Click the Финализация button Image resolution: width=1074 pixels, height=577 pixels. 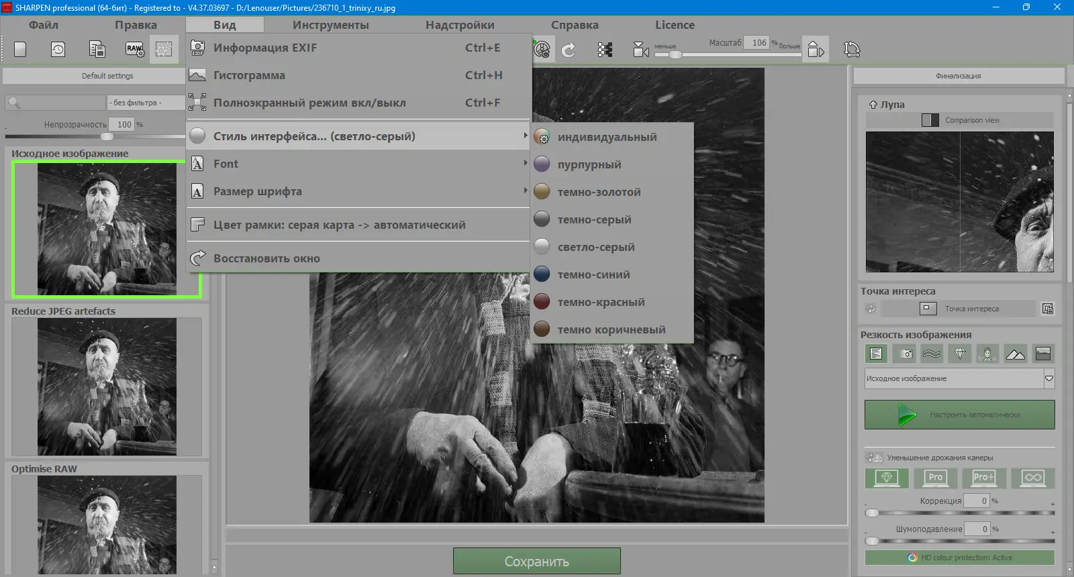click(959, 76)
